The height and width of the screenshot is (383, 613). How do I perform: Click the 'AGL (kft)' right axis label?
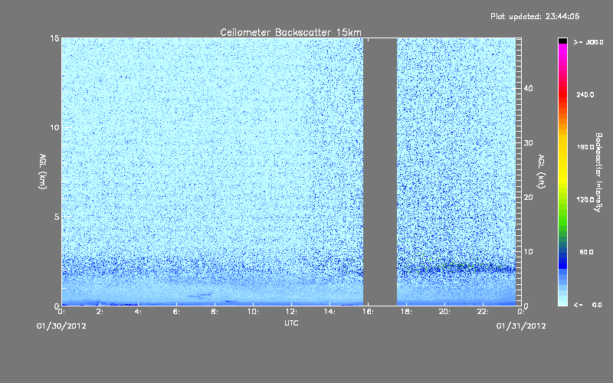[x=541, y=172]
